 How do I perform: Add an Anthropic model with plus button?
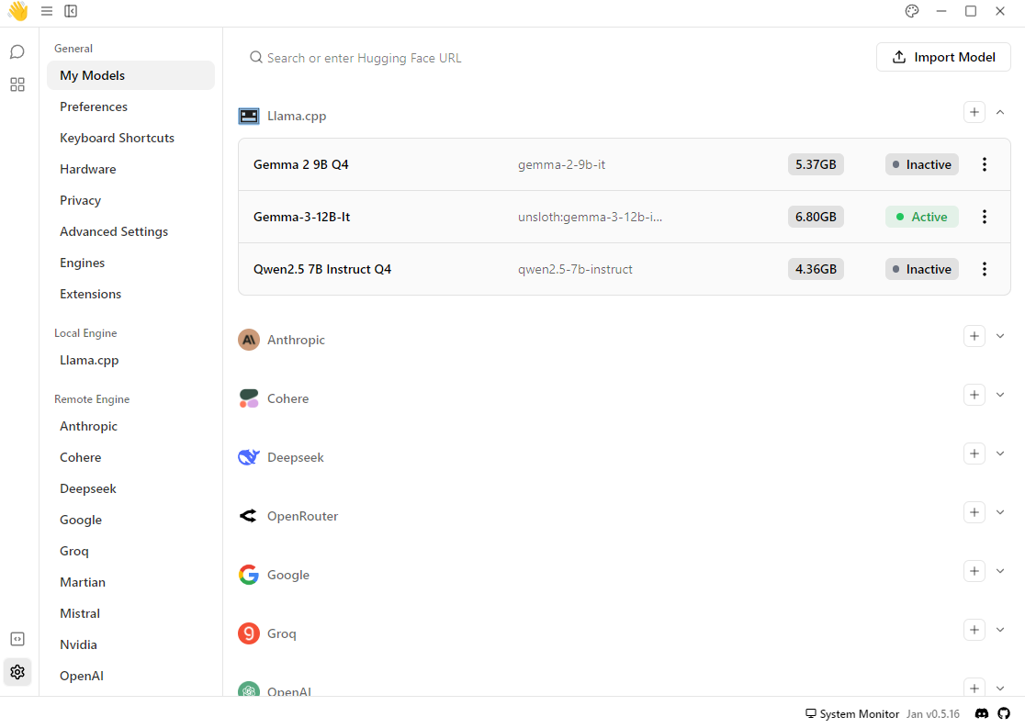974,336
